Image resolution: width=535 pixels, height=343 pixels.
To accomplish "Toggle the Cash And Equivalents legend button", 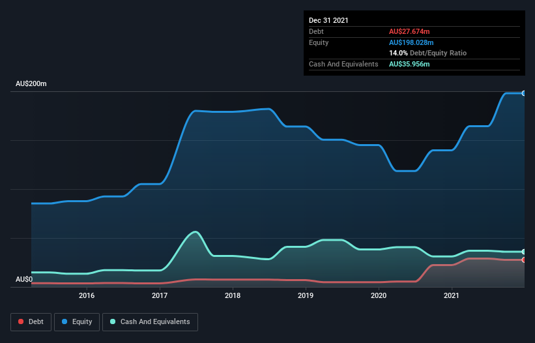I will tap(150, 322).
